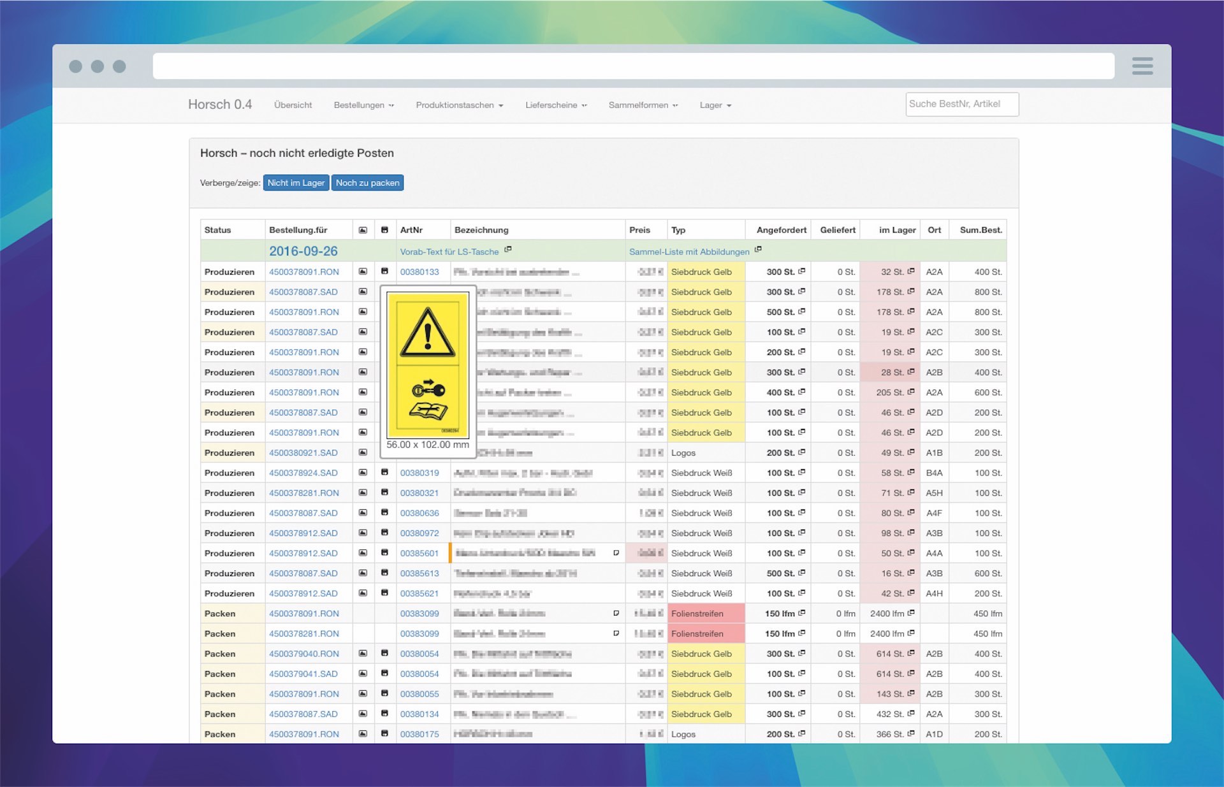Click the hamburger menu icon in browser bar

tap(1142, 66)
